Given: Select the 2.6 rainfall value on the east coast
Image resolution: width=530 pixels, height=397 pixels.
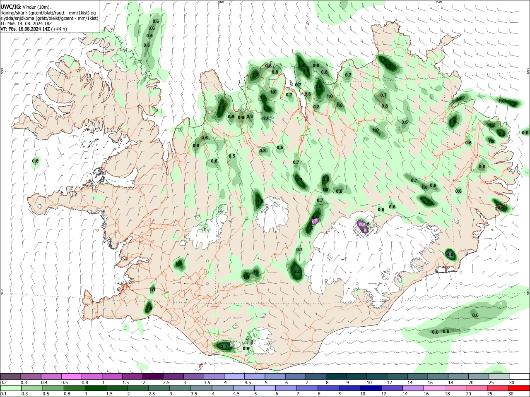Looking at the screenshot, I should [501, 208].
